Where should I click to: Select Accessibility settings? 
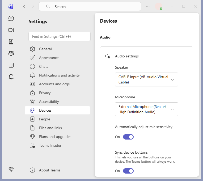click(57, 102)
